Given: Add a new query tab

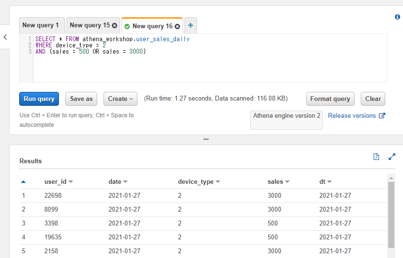Looking at the screenshot, I should point(190,25).
